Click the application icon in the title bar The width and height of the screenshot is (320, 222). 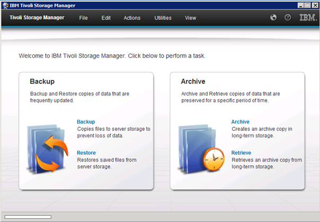(5, 5)
